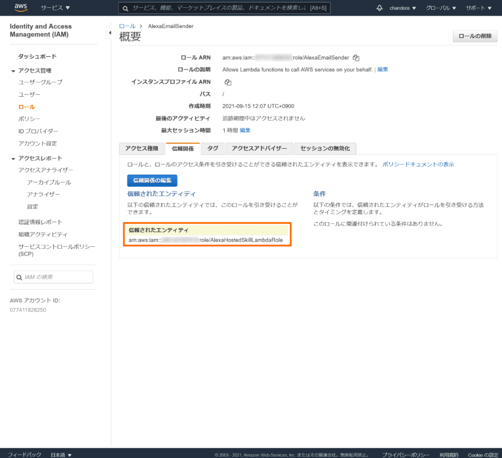Image resolution: width=502 pixels, height=458 pixels.
Task: Open the 日本語 language selector in footer
Action: (x=61, y=455)
